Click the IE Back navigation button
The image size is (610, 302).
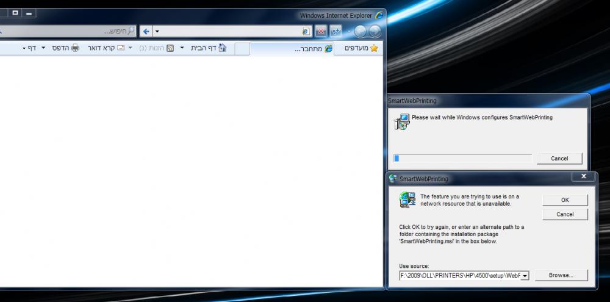click(375, 32)
